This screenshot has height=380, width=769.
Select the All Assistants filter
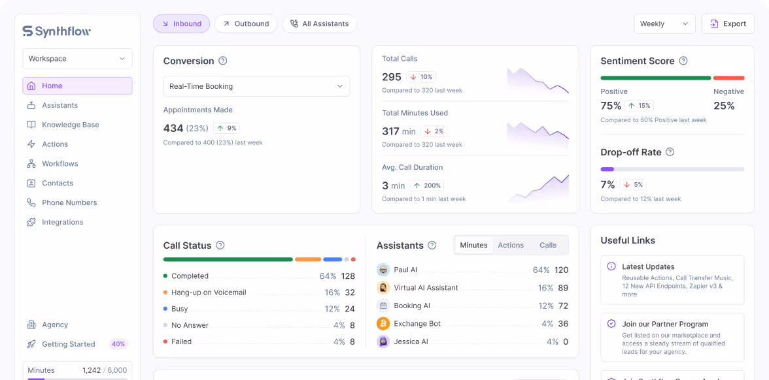tap(319, 24)
